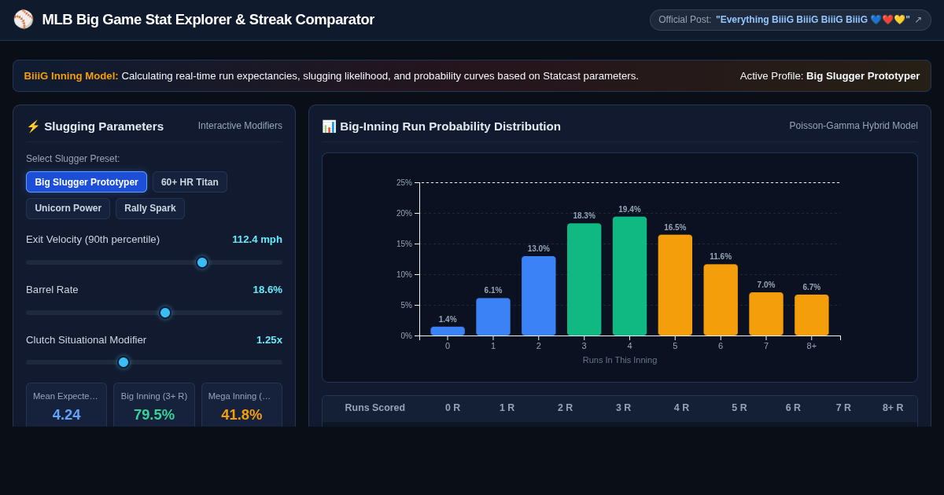Adjust the Barrel Rate slider
Viewport: 944px width, 495px height.
(154, 313)
